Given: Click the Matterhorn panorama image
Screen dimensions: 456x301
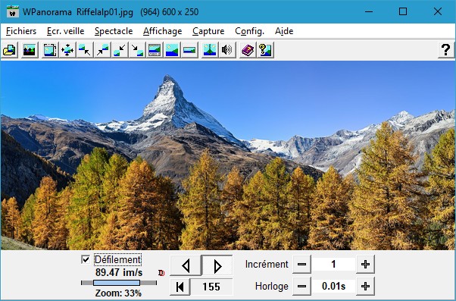Looking at the screenshot, I should pyautogui.click(x=228, y=155).
